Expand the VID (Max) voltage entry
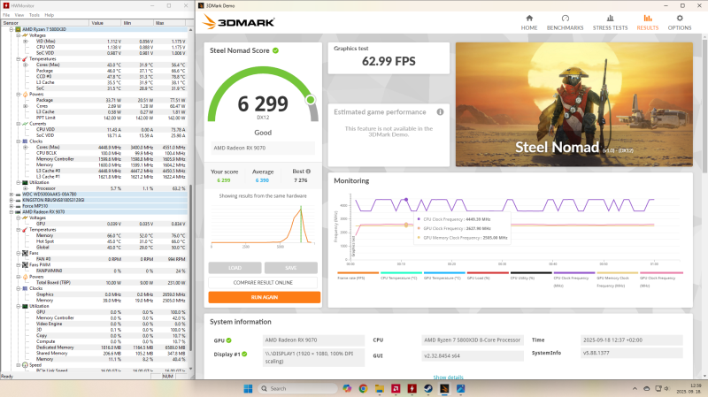Viewport: 708px width, 397px height. 26,41
